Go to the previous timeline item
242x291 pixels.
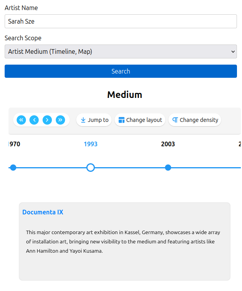click(34, 120)
